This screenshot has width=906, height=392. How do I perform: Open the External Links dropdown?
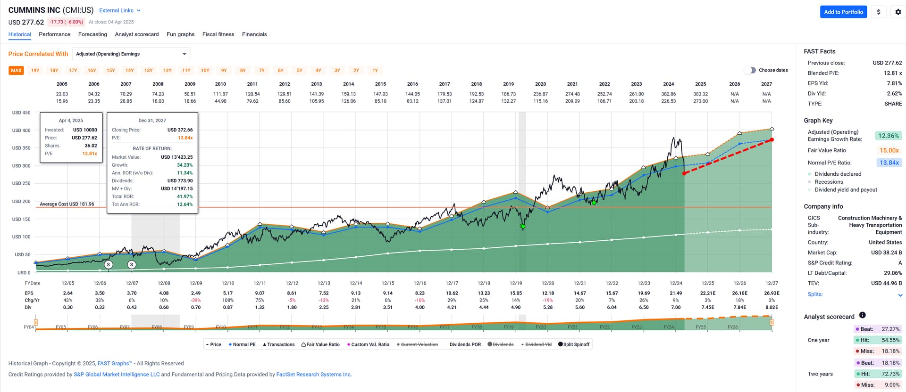119,10
